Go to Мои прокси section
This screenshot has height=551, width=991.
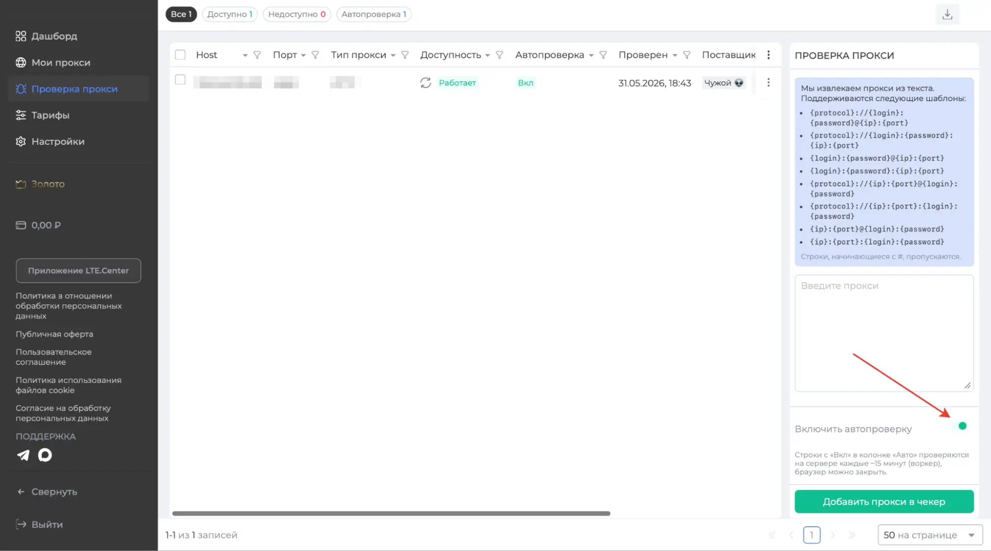point(78,62)
